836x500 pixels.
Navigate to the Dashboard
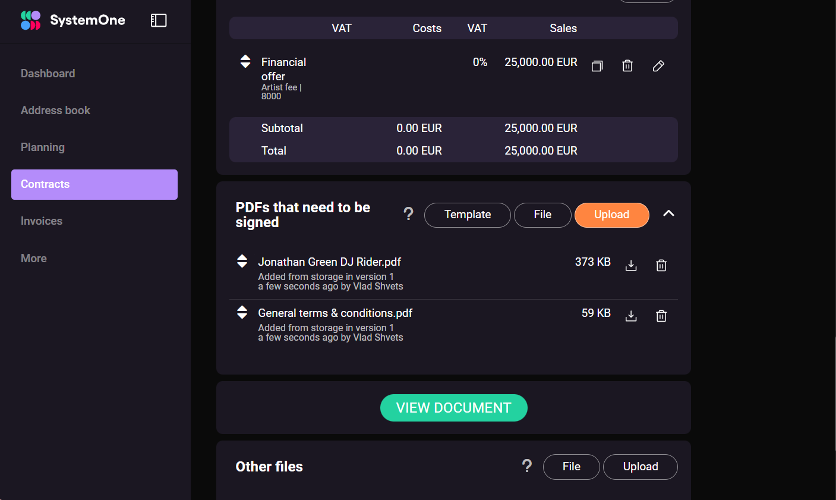48,73
